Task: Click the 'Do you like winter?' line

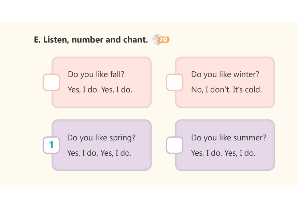Action: (225, 74)
